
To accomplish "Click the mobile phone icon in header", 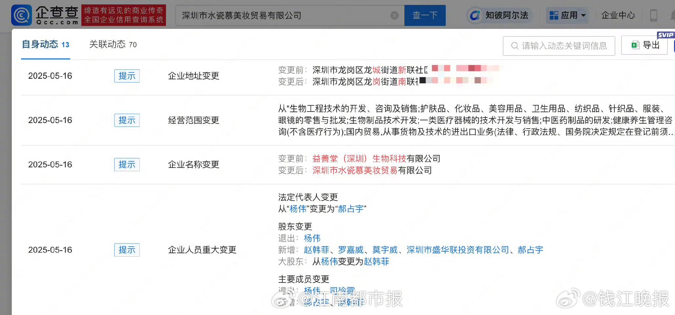I will 653,15.
